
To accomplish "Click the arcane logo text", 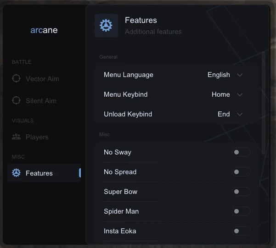I will pyautogui.click(x=44, y=30).
